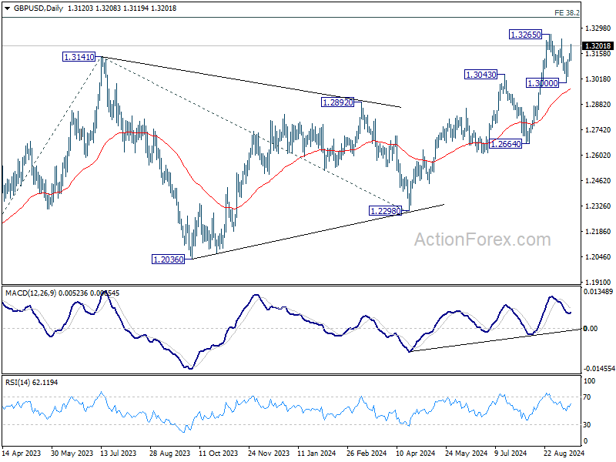Click the FE 38.2 level label

click(x=567, y=13)
